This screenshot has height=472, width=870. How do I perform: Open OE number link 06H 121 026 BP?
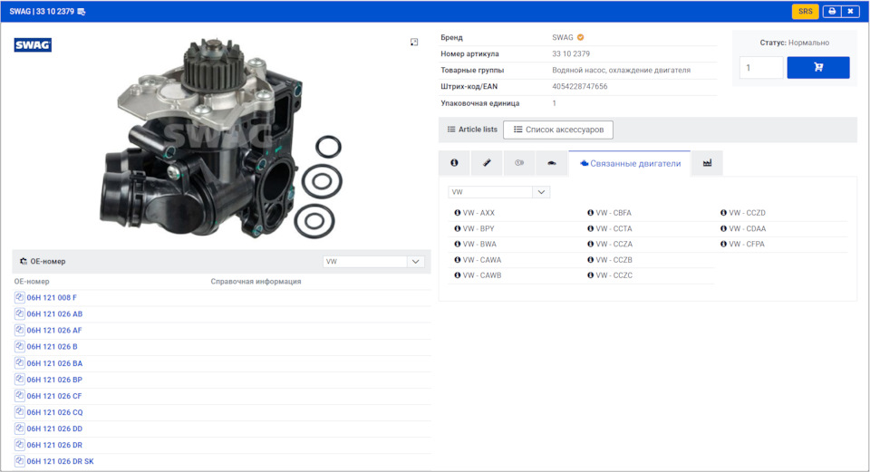(x=54, y=380)
